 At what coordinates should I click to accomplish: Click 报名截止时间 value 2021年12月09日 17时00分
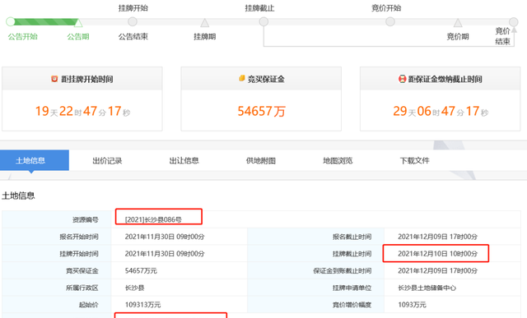pyautogui.click(x=437, y=237)
